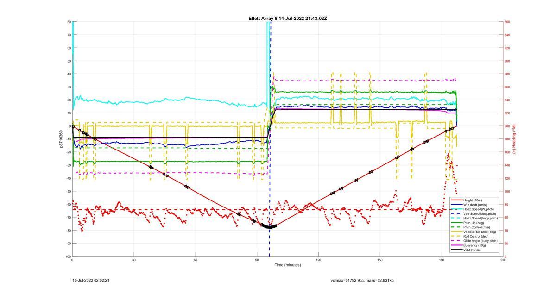Click the 'Horiz Speed(buoy,pitch)' legend label

click(x=480, y=218)
